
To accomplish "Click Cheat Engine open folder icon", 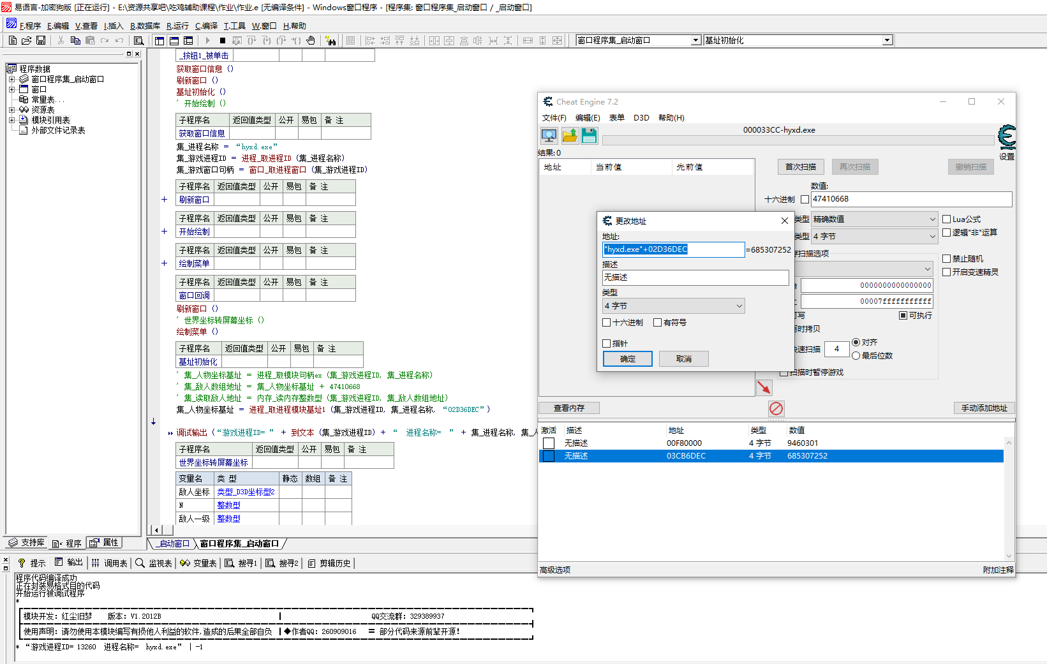I will (x=569, y=135).
